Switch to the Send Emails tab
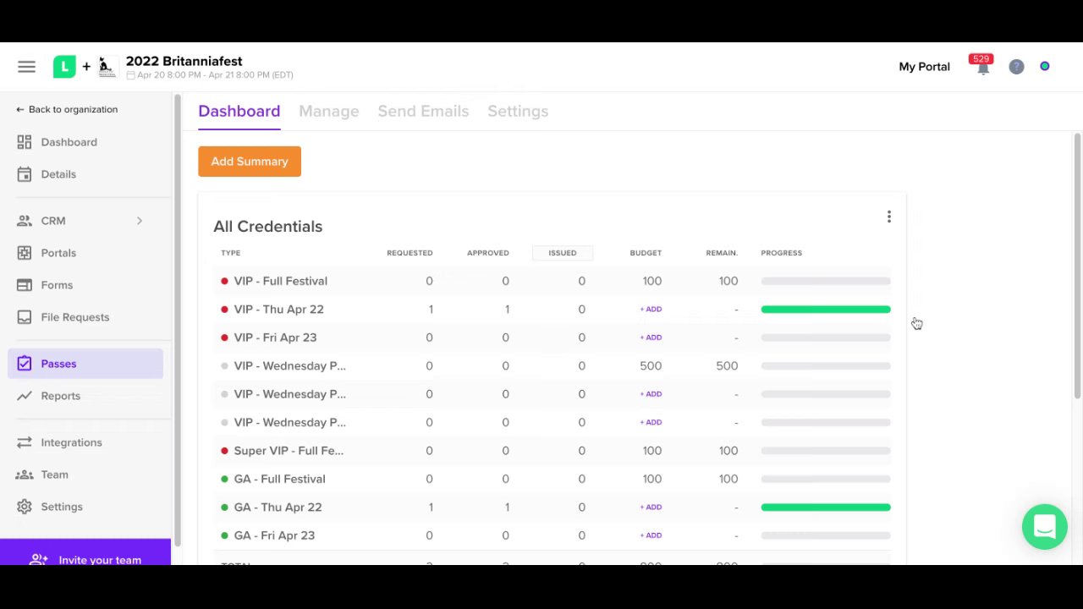 click(x=423, y=111)
